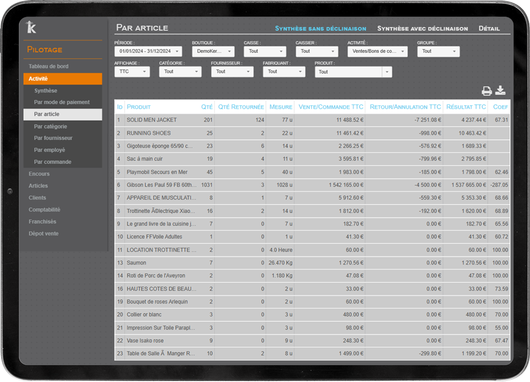The width and height of the screenshot is (530, 382).
Task: Click the Produit input field
Action: click(348, 72)
